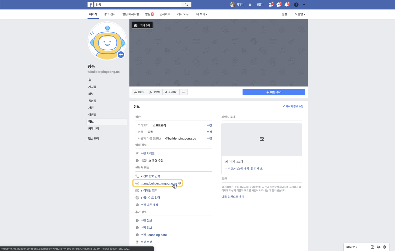Click 나를 팀원으로 추가 link
Screen dimensions: 395x251
233,197
